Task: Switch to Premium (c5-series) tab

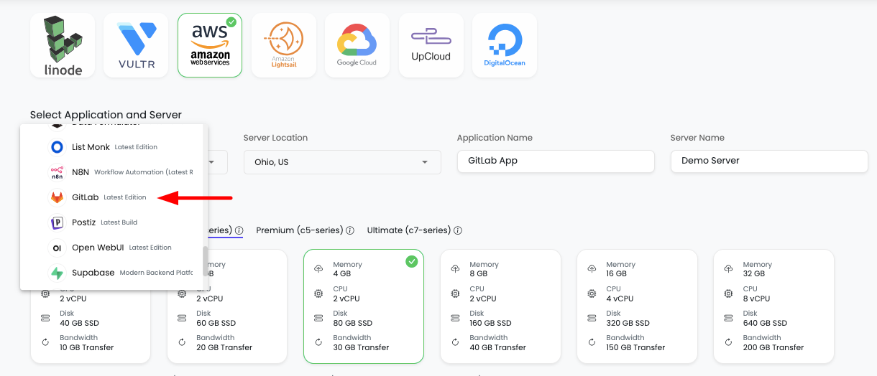Action: click(x=300, y=230)
